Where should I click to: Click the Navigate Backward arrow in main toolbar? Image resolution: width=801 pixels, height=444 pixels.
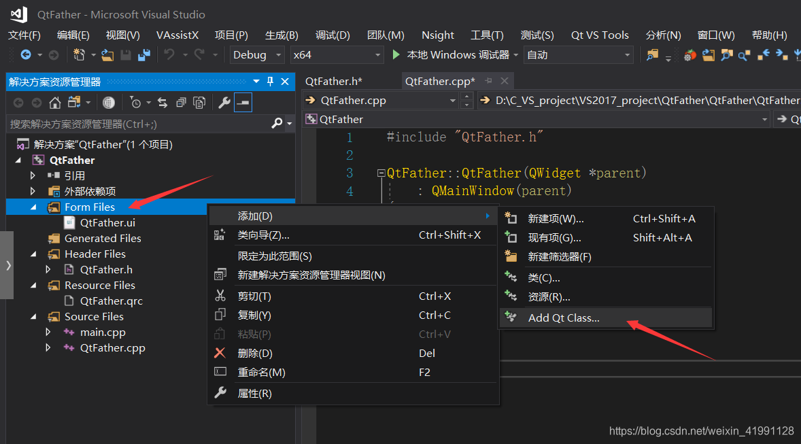[x=26, y=54]
